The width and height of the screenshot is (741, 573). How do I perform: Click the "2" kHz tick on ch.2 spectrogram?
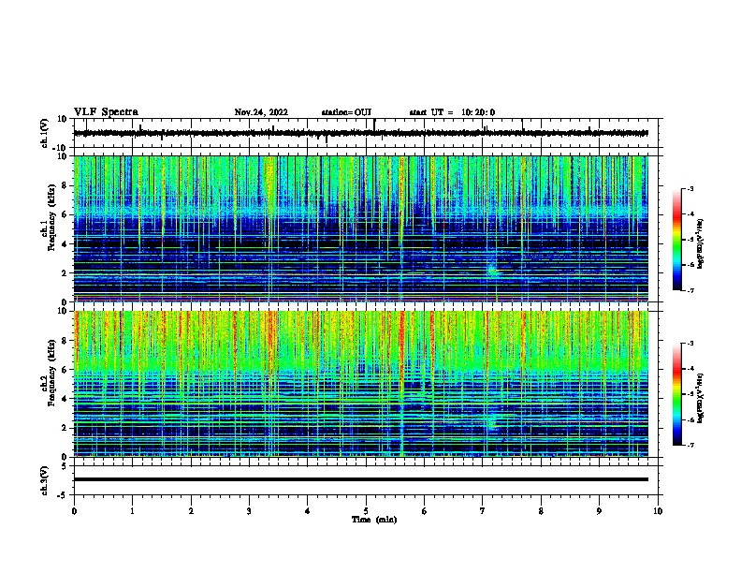[65, 428]
